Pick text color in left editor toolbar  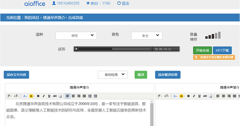pyautogui.click(x=25, y=96)
